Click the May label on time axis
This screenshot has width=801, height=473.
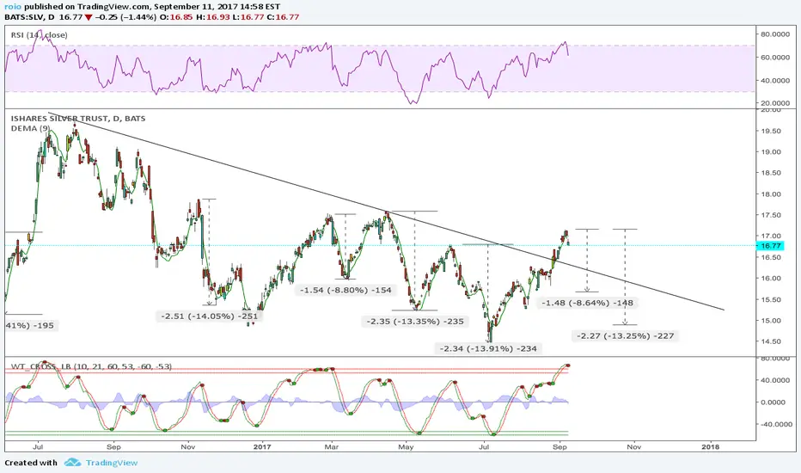(407, 446)
